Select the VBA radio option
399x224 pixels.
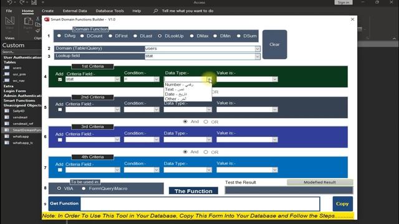click(x=59, y=189)
